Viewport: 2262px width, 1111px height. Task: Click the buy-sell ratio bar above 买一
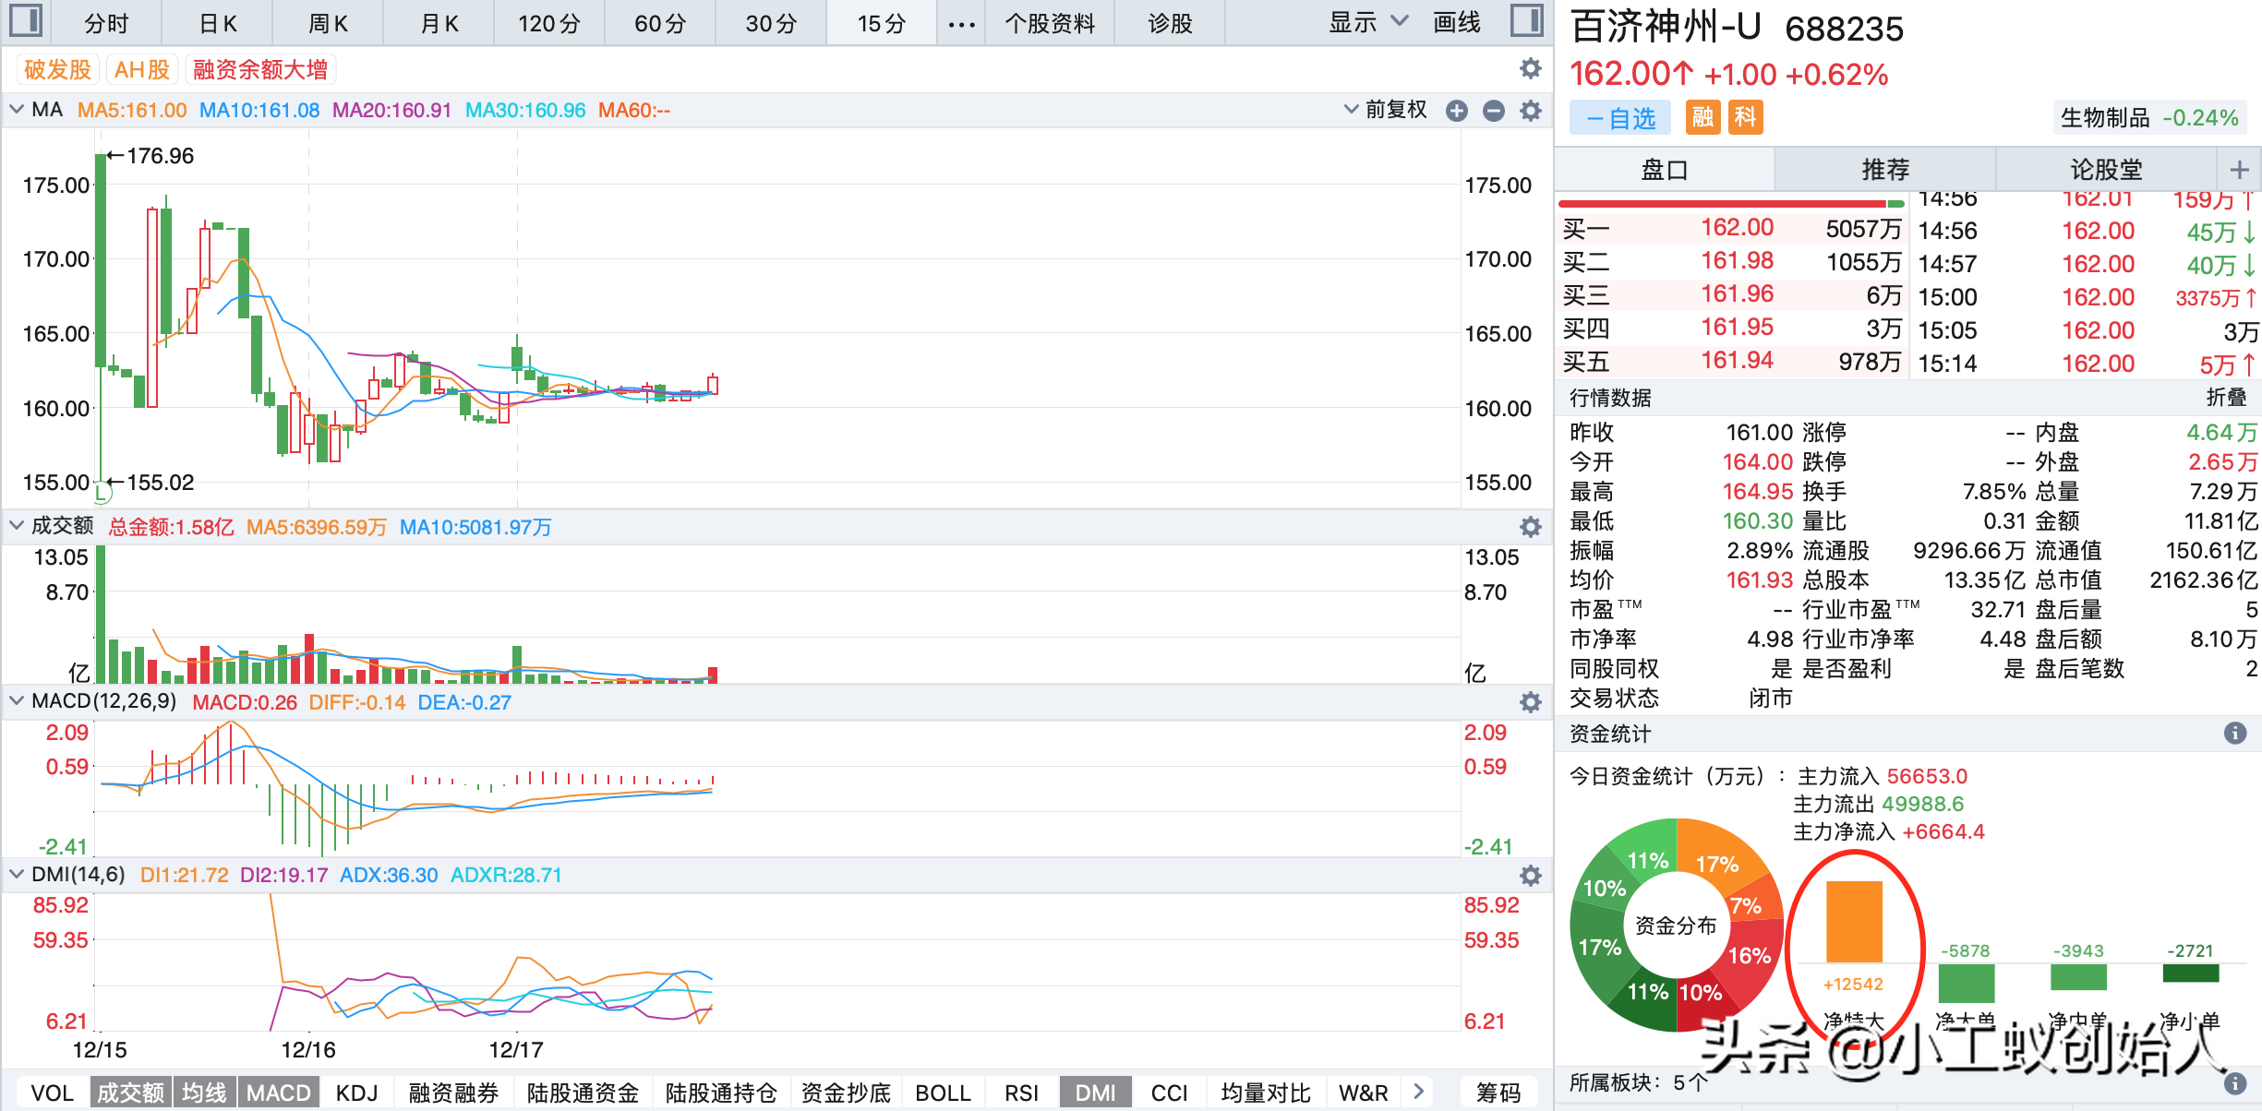click(1731, 203)
